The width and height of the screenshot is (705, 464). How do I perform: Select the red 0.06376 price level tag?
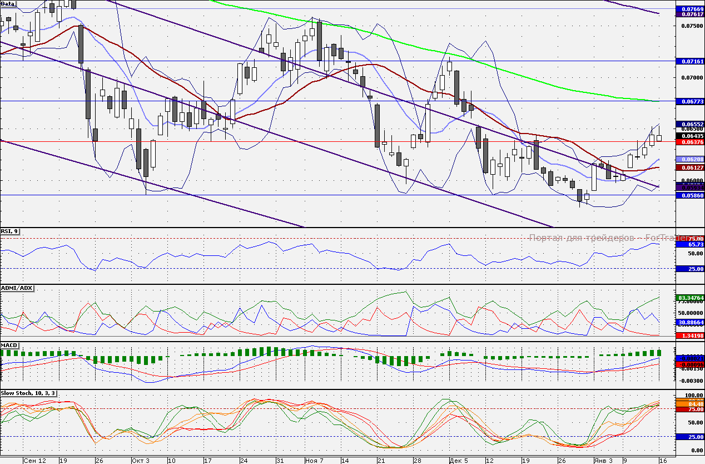689,142
